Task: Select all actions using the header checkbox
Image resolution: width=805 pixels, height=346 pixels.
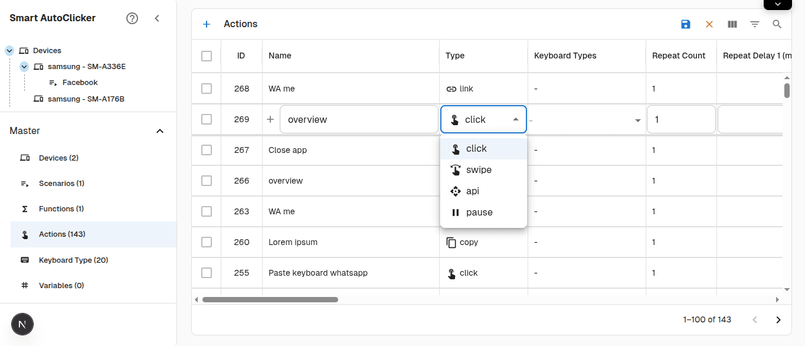Action: click(206, 56)
